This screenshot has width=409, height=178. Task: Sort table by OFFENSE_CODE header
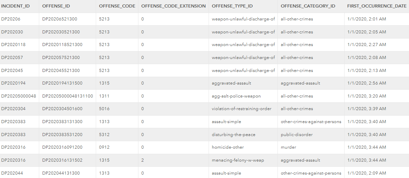point(117,6)
